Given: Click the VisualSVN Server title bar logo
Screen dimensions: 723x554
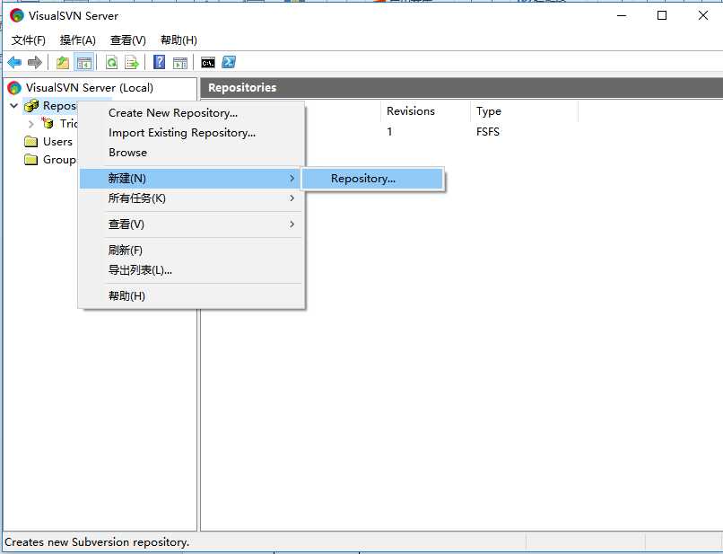Looking at the screenshot, I should tap(17, 15).
